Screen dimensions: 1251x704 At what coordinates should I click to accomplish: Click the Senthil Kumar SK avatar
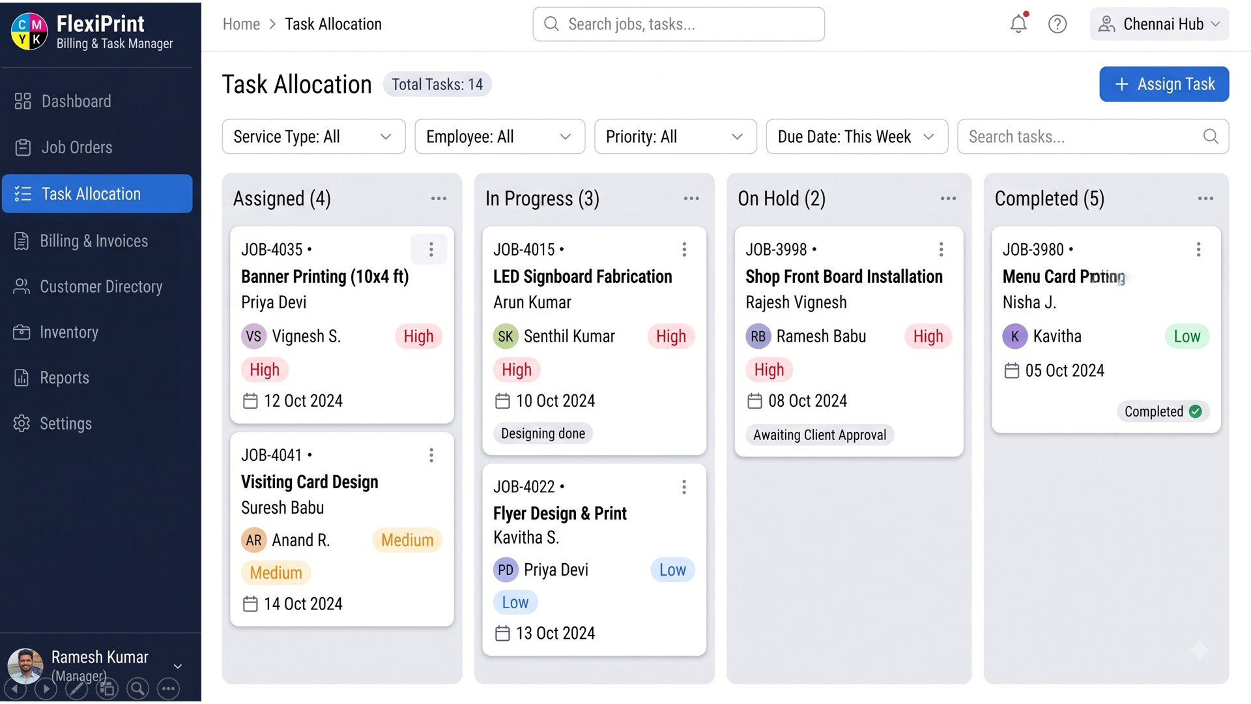tap(506, 336)
